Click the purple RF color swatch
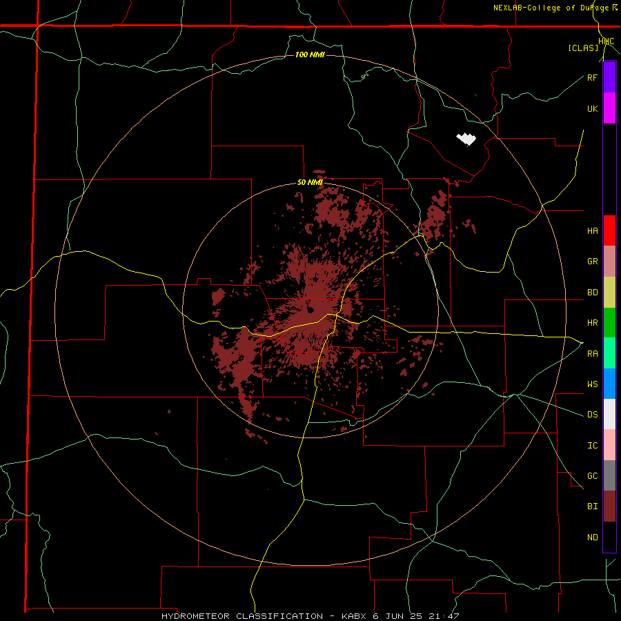Viewport: 621px width, 621px height. pos(609,77)
